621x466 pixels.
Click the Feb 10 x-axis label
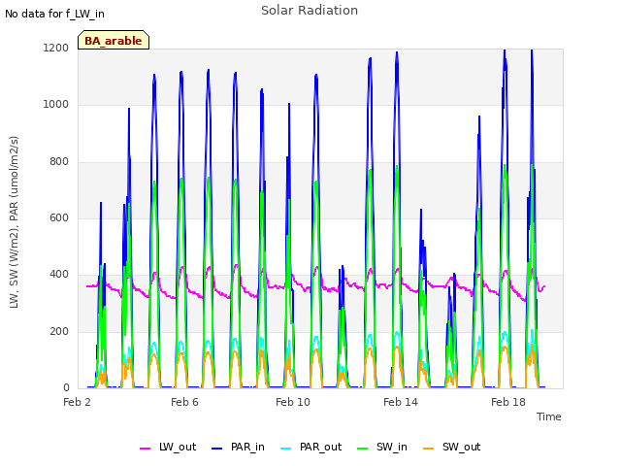click(x=293, y=402)
